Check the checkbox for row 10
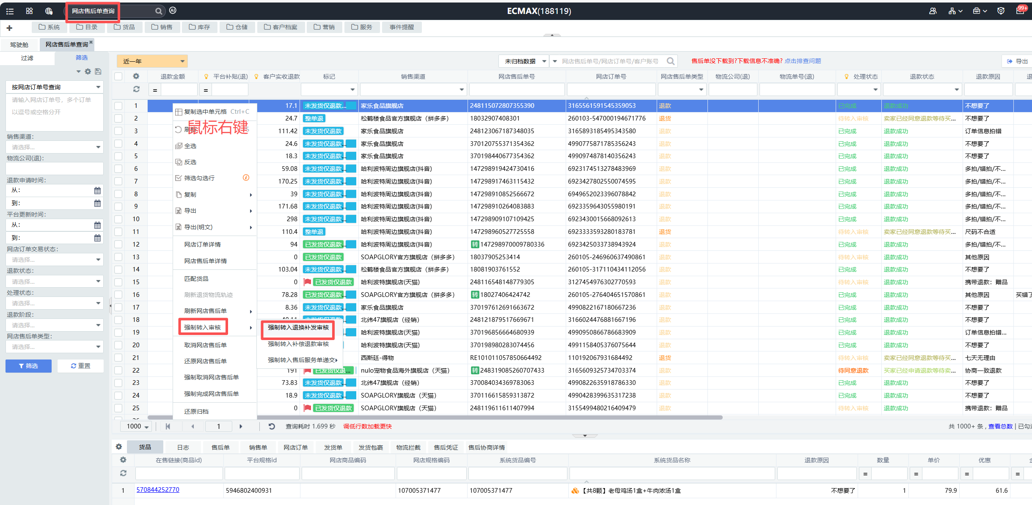This screenshot has width=1032, height=505. 118,219
